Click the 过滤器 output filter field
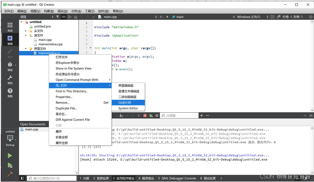 179,115
